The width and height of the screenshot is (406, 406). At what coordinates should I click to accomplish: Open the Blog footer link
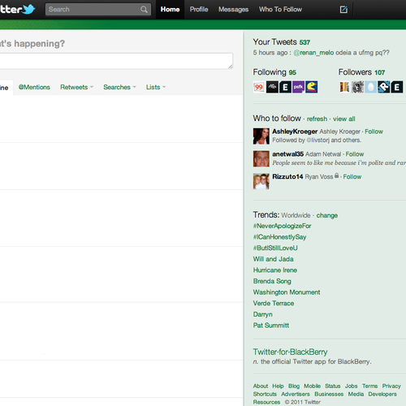click(294, 386)
